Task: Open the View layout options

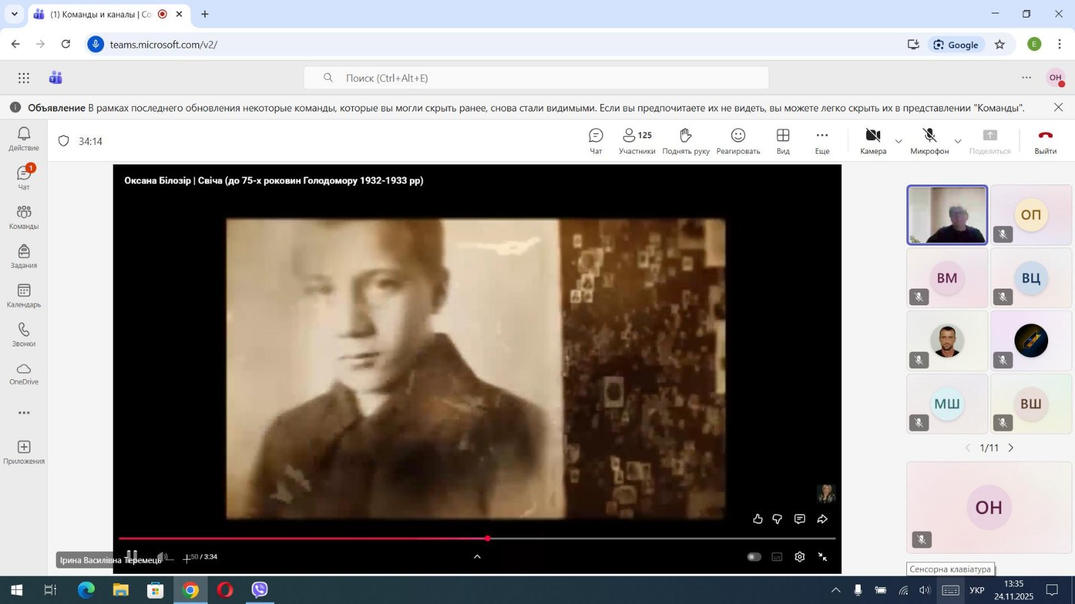Action: (783, 141)
